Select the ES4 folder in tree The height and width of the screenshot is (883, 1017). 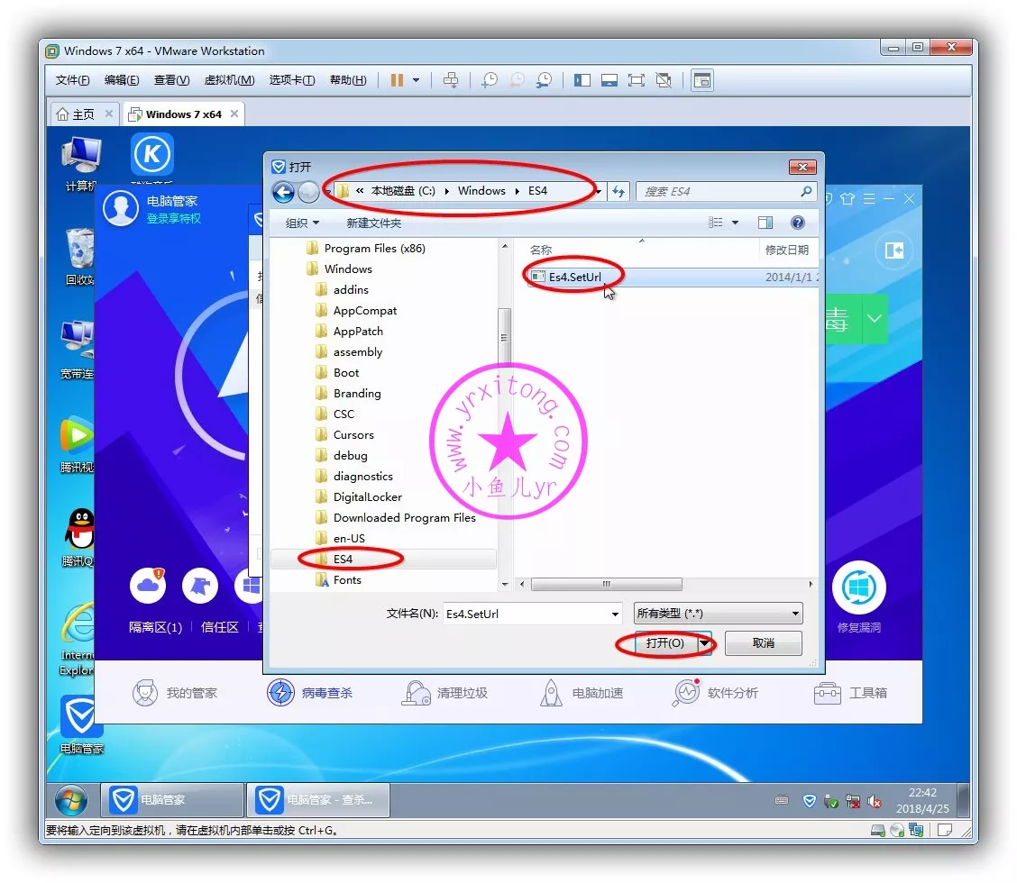(343, 560)
